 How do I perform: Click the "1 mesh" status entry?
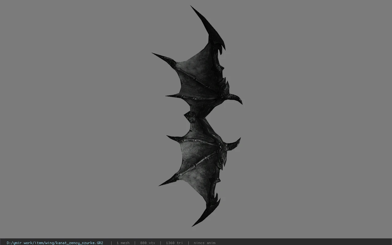click(123, 243)
